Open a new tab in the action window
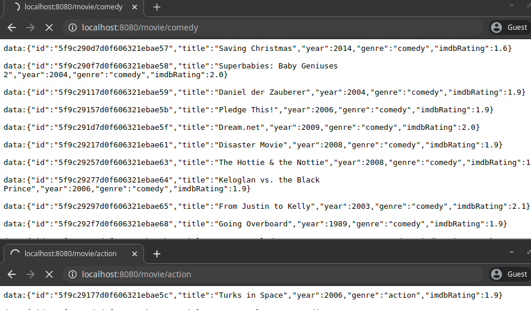 pos(157,254)
